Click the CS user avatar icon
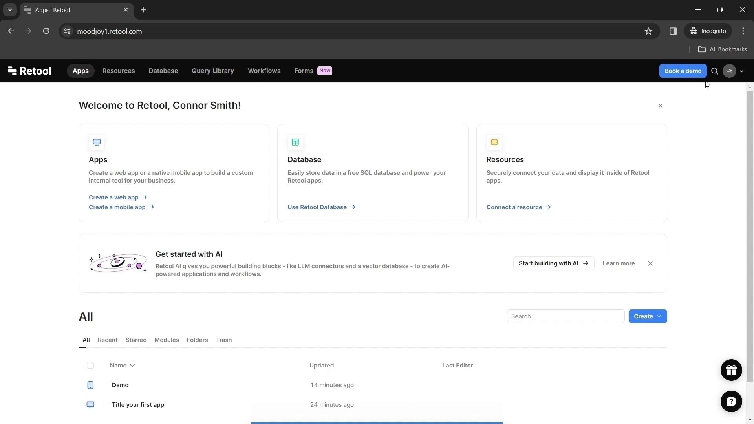The height and width of the screenshot is (424, 754). click(730, 70)
